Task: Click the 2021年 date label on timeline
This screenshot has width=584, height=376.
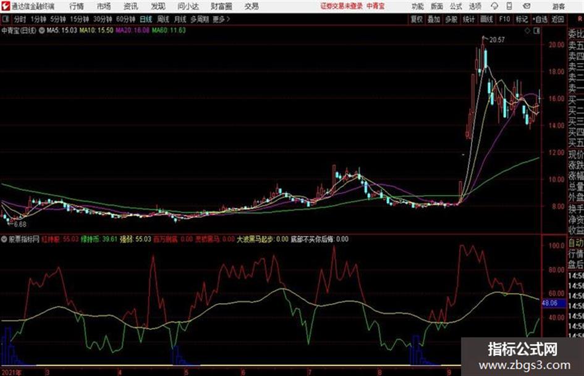Action: (11, 372)
